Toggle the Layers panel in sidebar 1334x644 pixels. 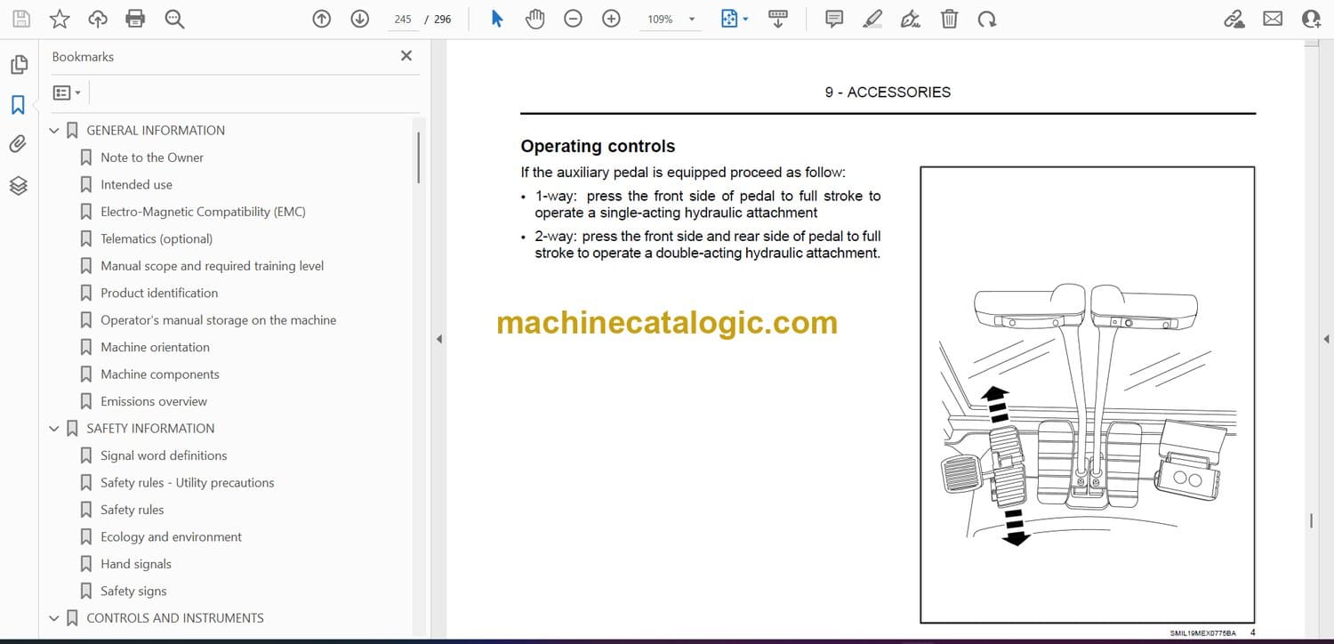(x=19, y=185)
